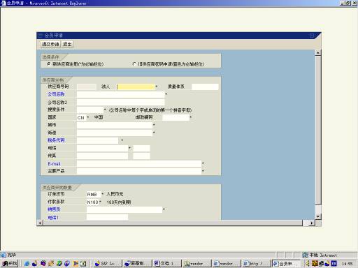Screen dimensions: 358x268
Task: Click the short extension box after 电话
Action: (141, 148)
